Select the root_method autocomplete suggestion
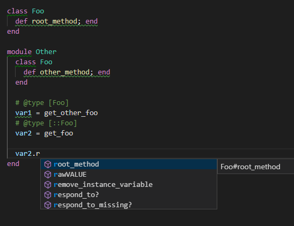294x226 pixels. tap(129, 164)
